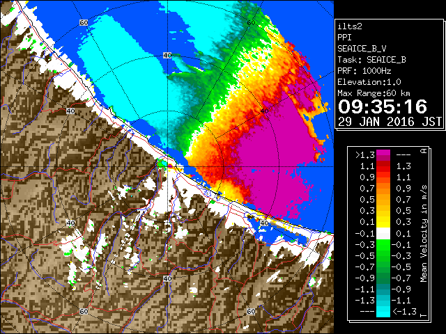Click the white near-zero velocity swatch in legend
The width and height of the screenshot is (446, 334).
pos(383,234)
